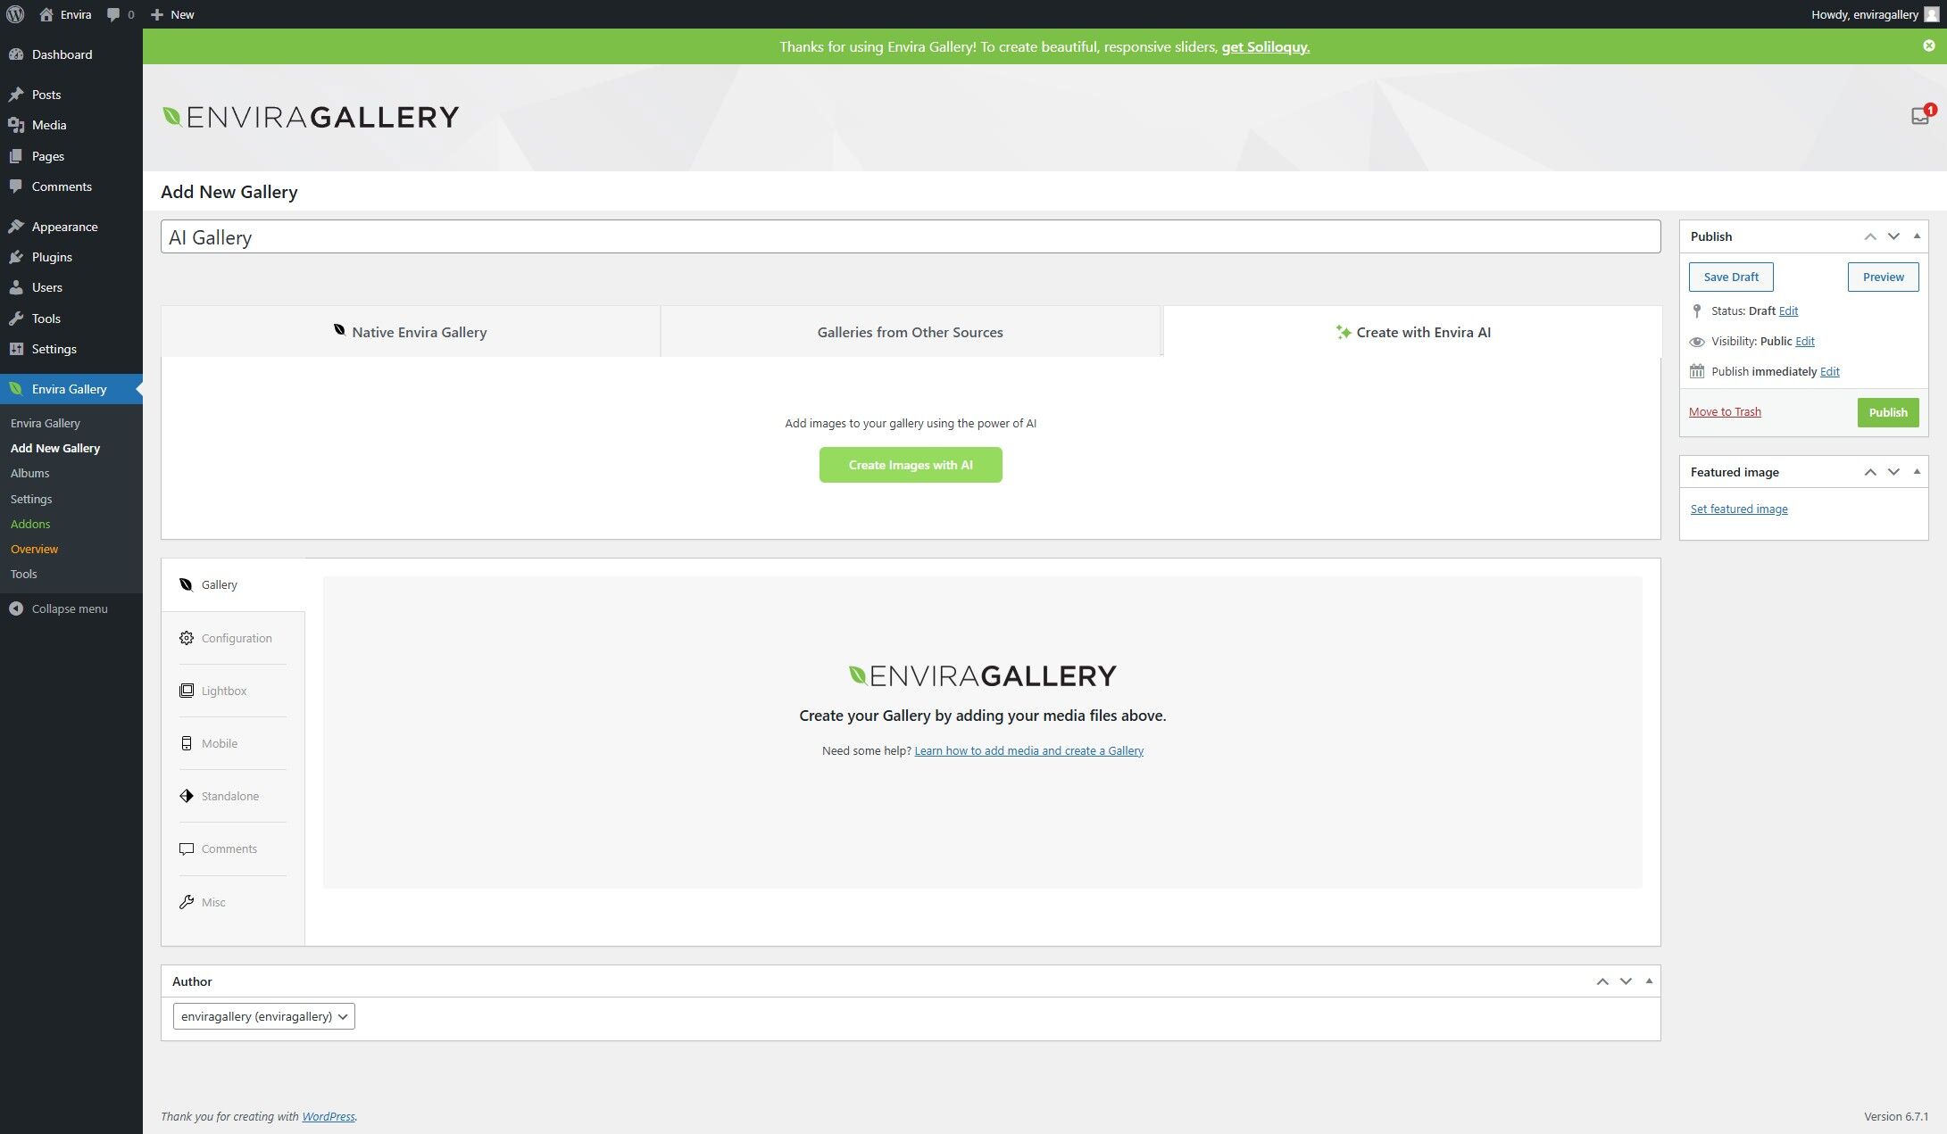Move the Author panel down
Screen dimensions: 1947x1134
(1626, 981)
